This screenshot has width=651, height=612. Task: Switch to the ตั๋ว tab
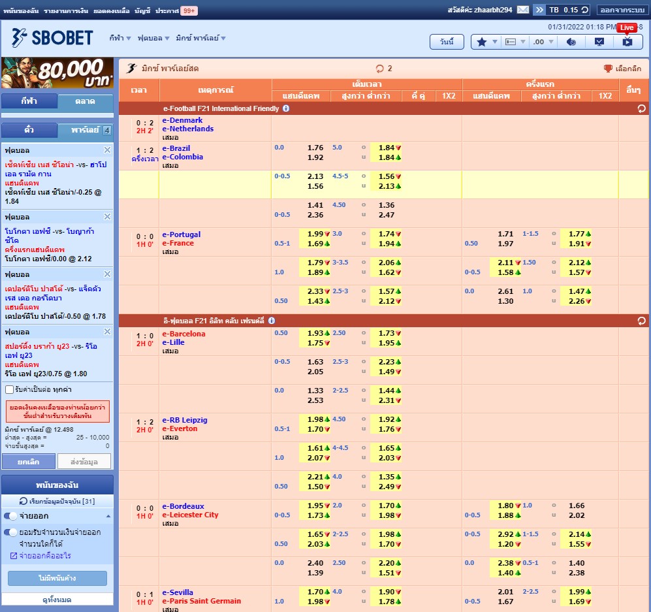pyautogui.click(x=29, y=130)
